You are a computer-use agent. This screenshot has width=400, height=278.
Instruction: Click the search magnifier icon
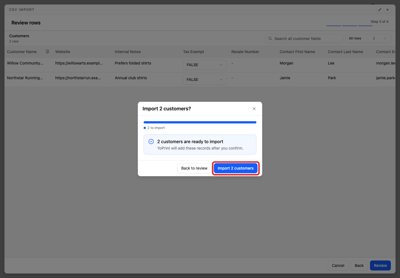point(270,38)
